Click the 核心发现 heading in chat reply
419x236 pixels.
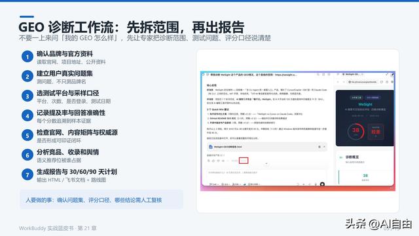[x=211, y=85]
